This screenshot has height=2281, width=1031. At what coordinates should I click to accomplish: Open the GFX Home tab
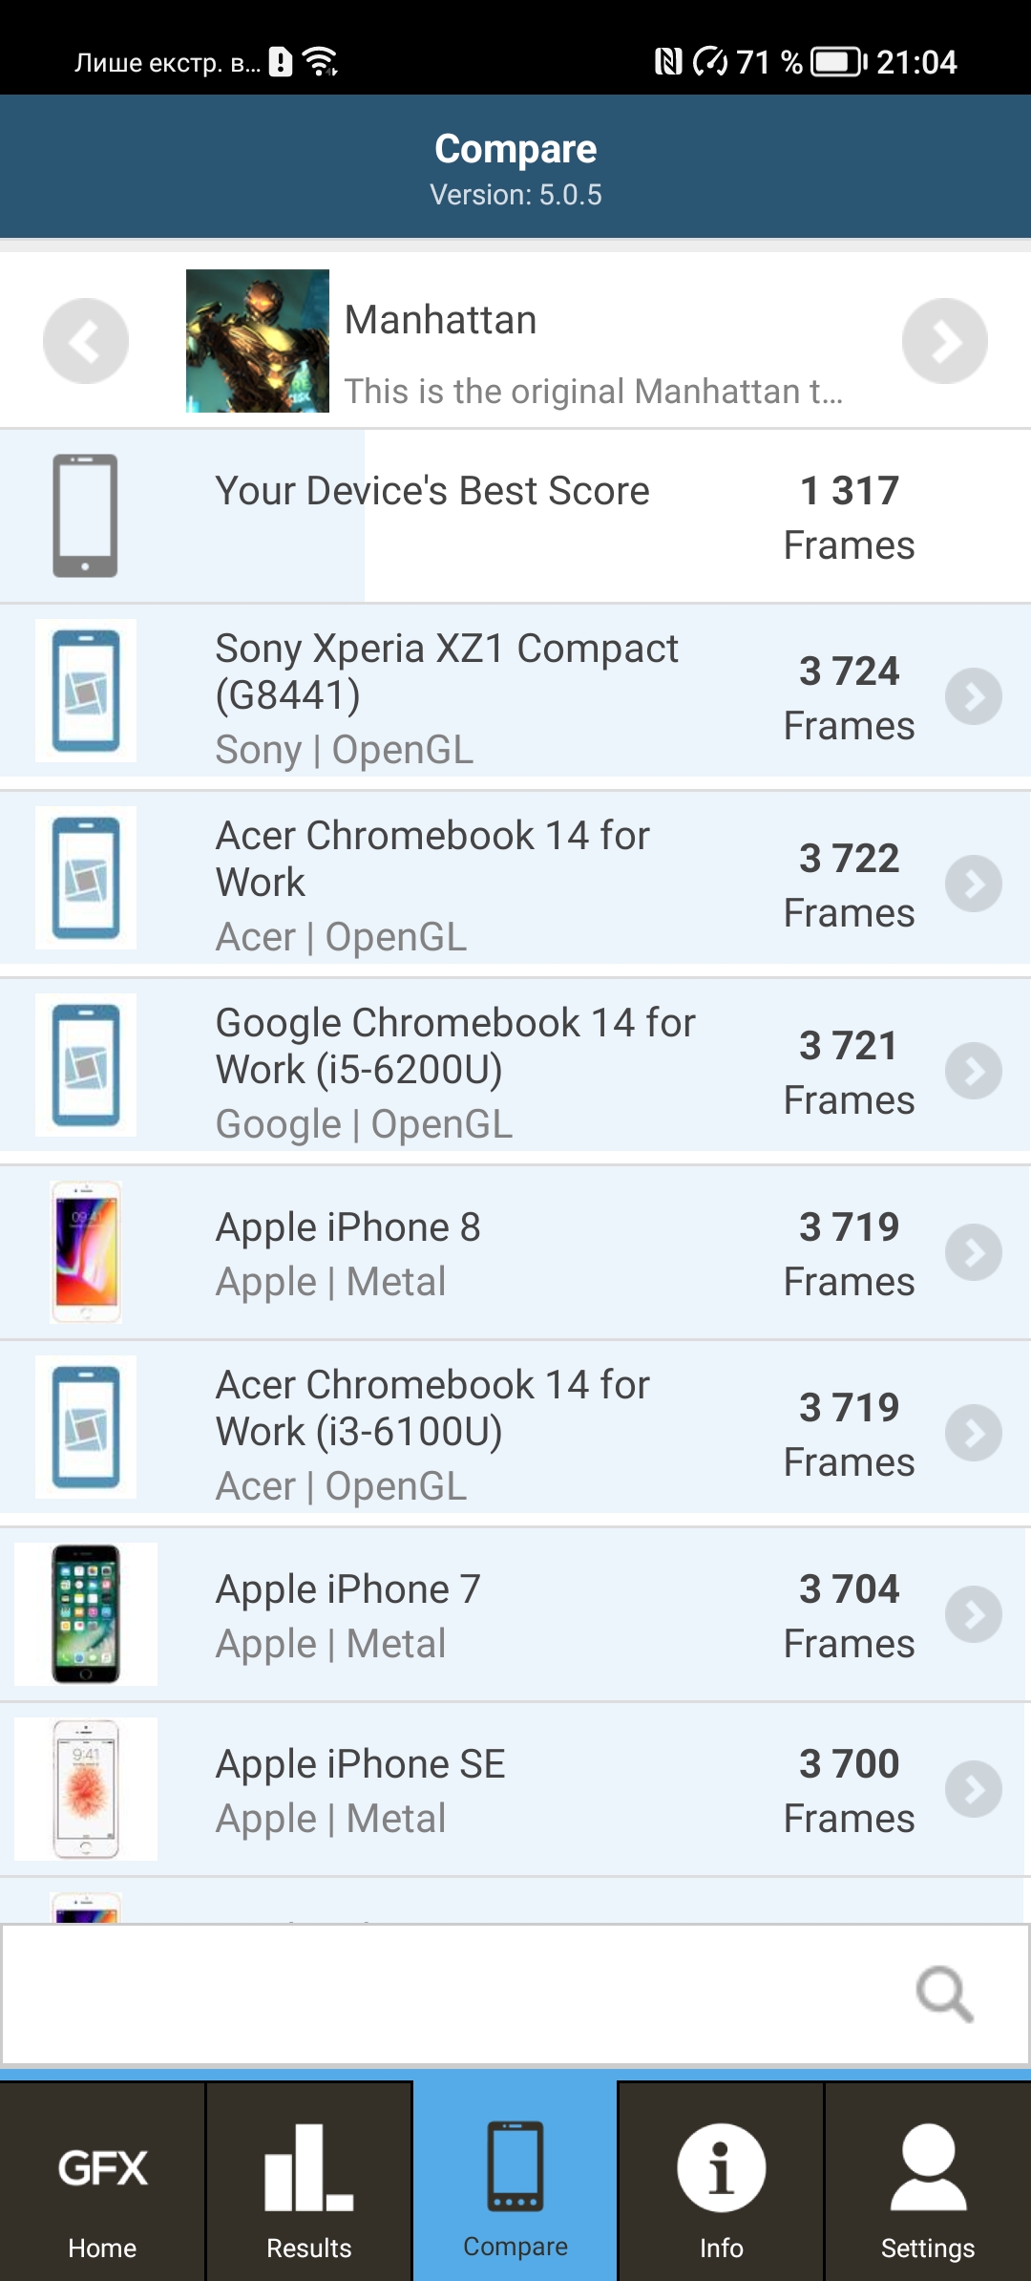(x=102, y=2183)
